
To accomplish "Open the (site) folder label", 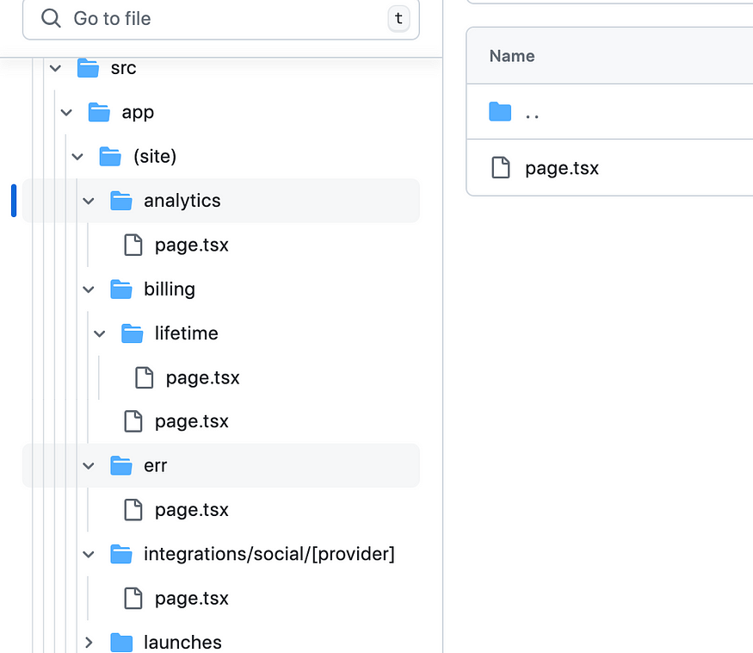I will click(x=155, y=157).
